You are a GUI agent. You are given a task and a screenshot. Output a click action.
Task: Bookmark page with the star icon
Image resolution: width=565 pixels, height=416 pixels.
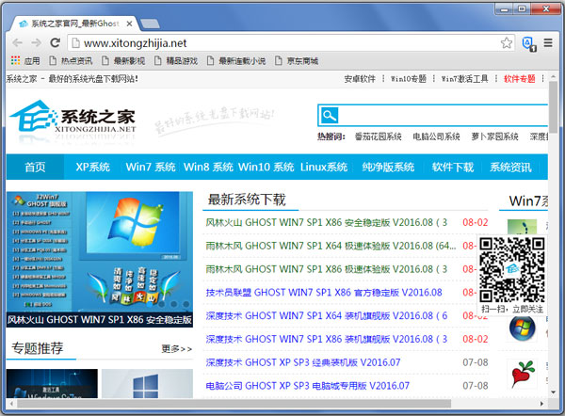tap(507, 43)
